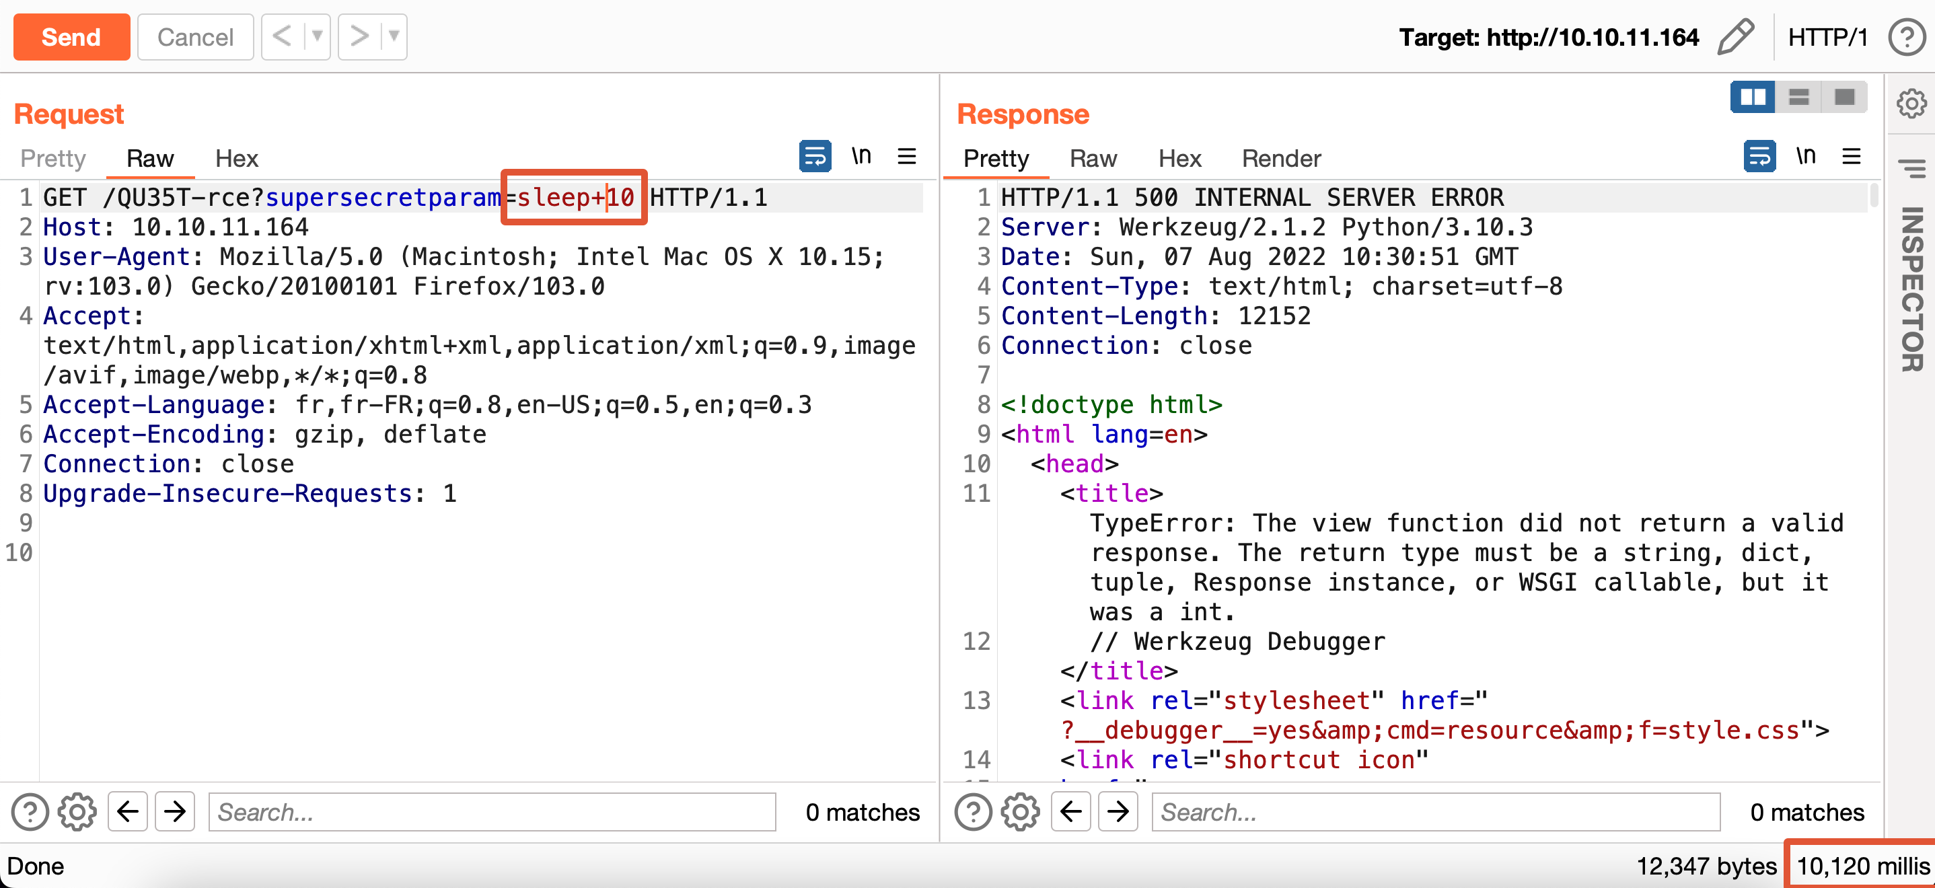Image resolution: width=1935 pixels, height=888 pixels.
Task: Click the Server Werkzeug header line
Action: click(x=1266, y=227)
